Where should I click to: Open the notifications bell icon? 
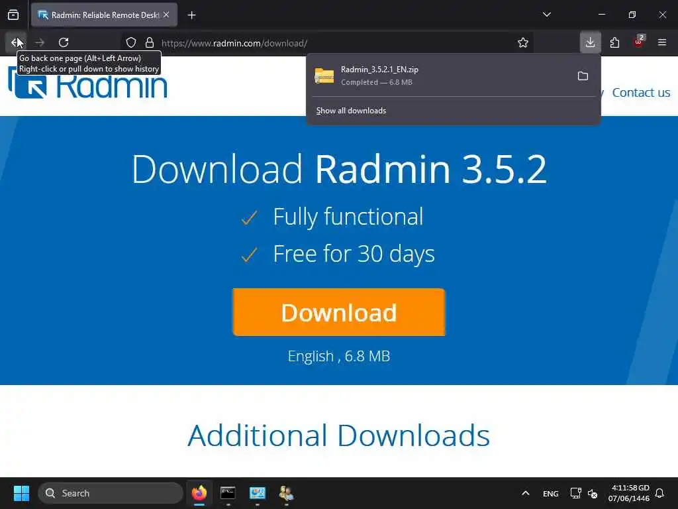659,493
